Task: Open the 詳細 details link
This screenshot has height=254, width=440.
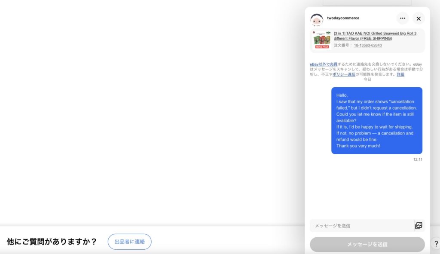Action: pyautogui.click(x=400, y=74)
